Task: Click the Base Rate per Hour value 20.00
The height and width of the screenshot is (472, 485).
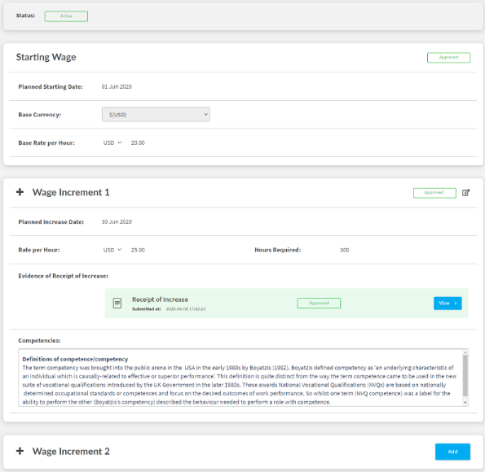Action: [138, 142]
